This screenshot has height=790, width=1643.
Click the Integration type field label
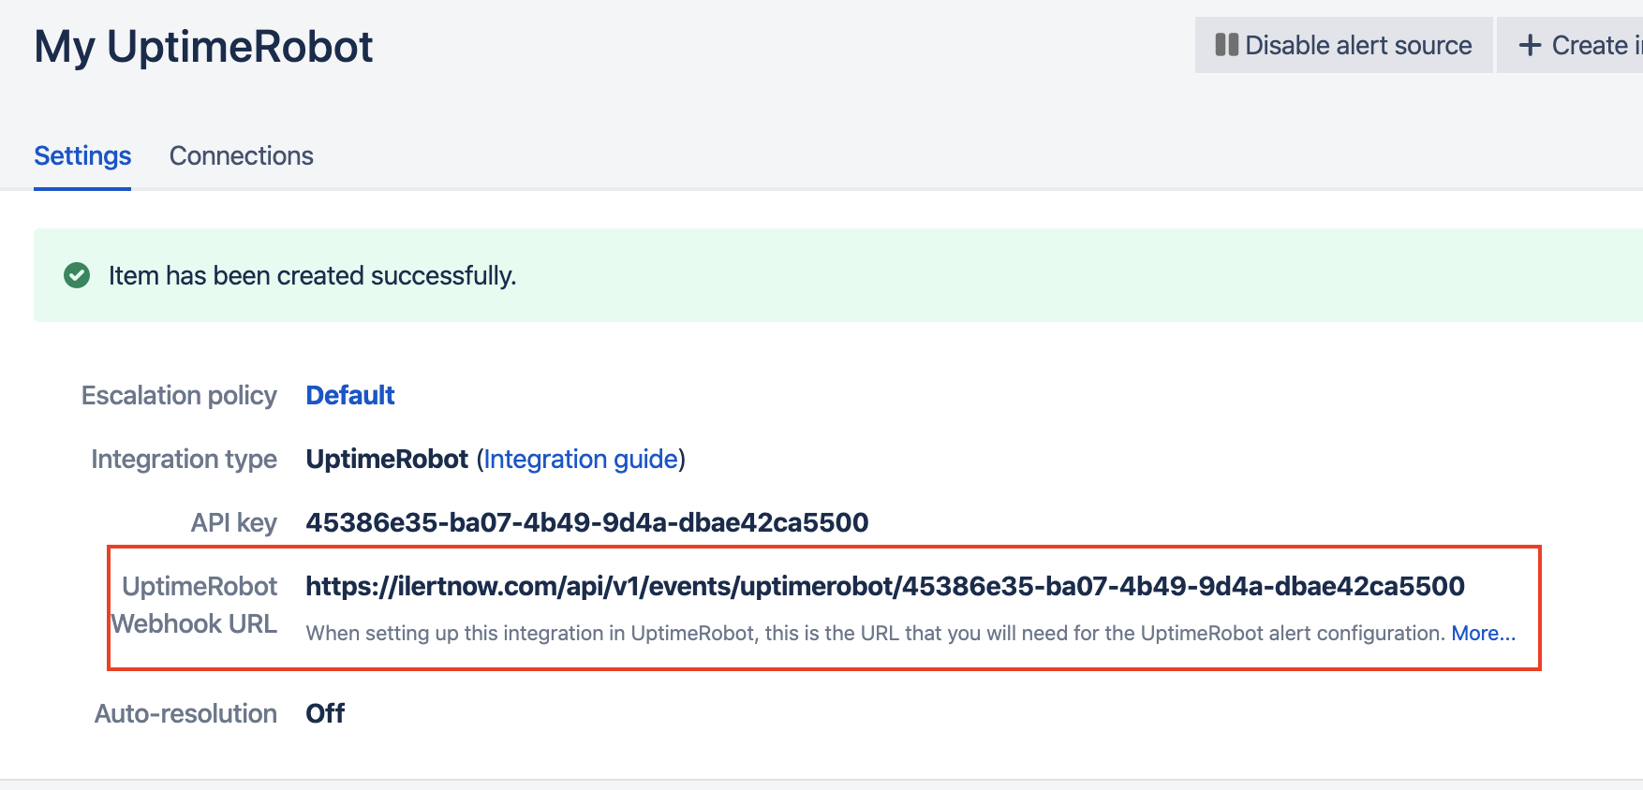[184, 459]
